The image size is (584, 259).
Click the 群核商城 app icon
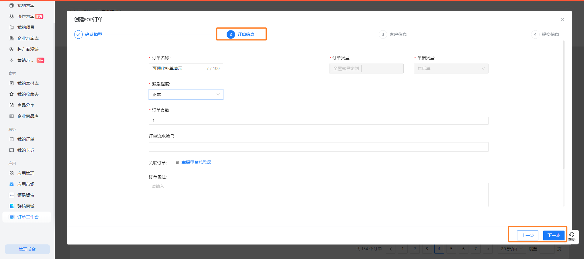12,206
